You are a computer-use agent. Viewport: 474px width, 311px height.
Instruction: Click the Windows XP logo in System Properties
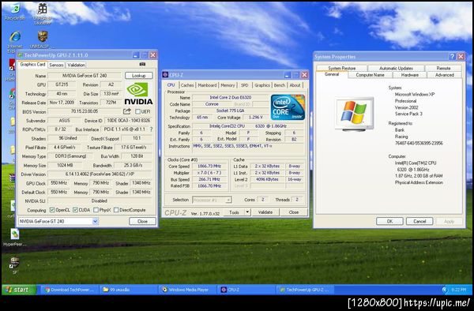[x=354, y=114]
